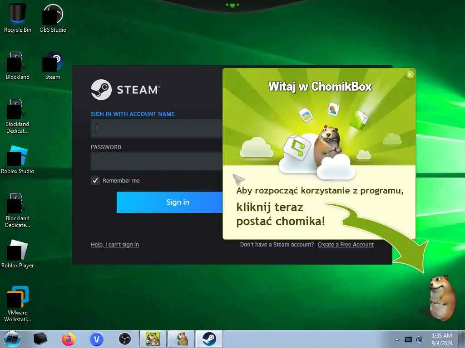Click the Steam password field
This screenshot has width=465, height=348.
[x=157, y=161]
